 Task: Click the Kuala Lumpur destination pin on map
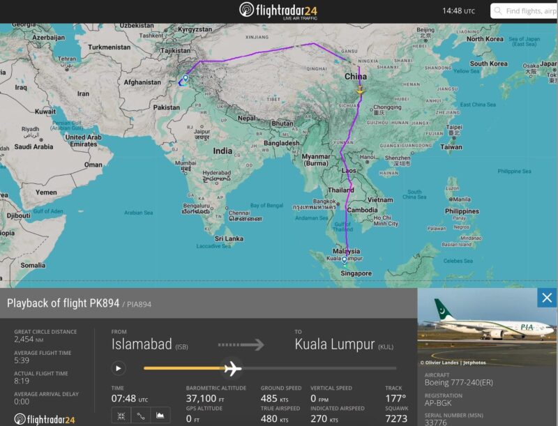pos(344,260)
